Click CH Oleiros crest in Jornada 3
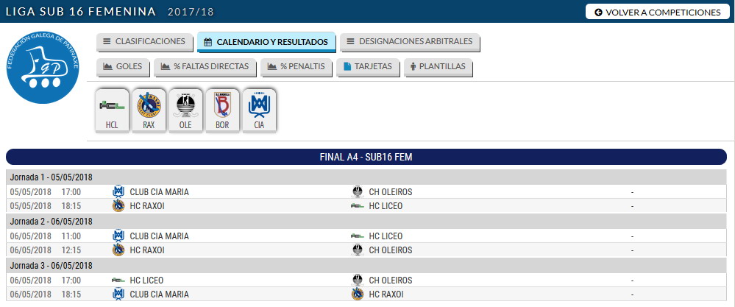 (x=358, y=280)
